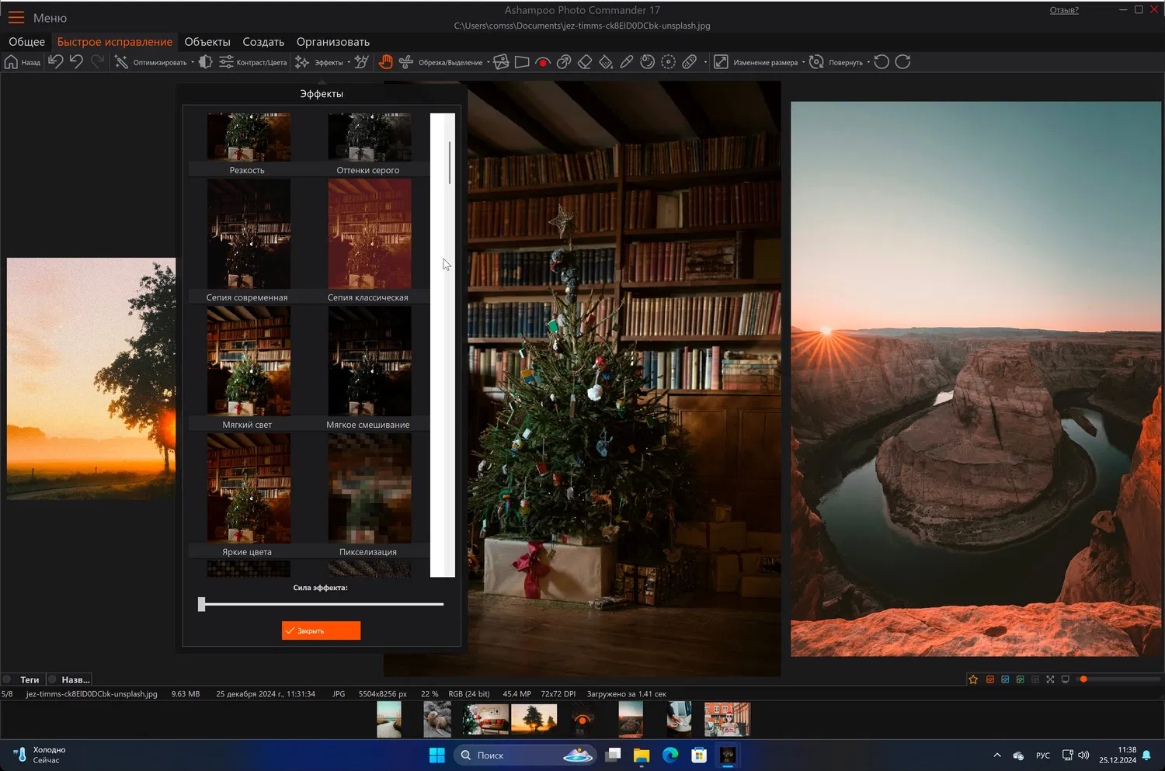Activate the hand pan tool
Screen dimensions: 1165x771
coord(385,62)
